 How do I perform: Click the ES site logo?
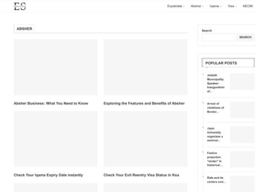pos(20,6)
